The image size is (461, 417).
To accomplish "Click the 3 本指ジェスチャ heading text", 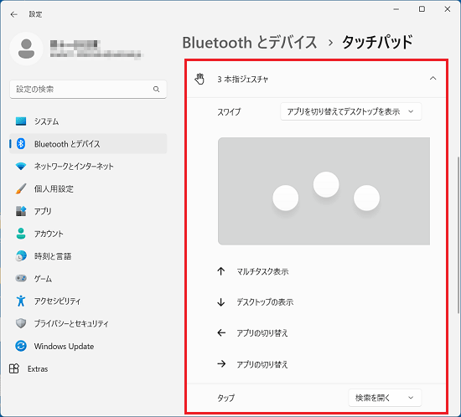I will click(242, 79).
